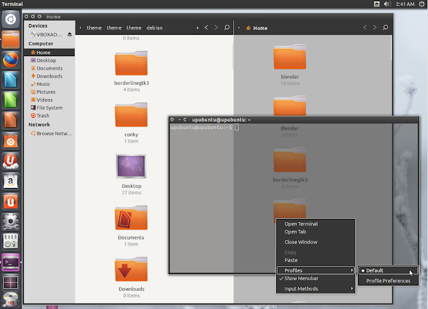Screen dimensions: 428x309
Task: Open Ubuntu One Music launcher icon
Action: pos(11,201)
